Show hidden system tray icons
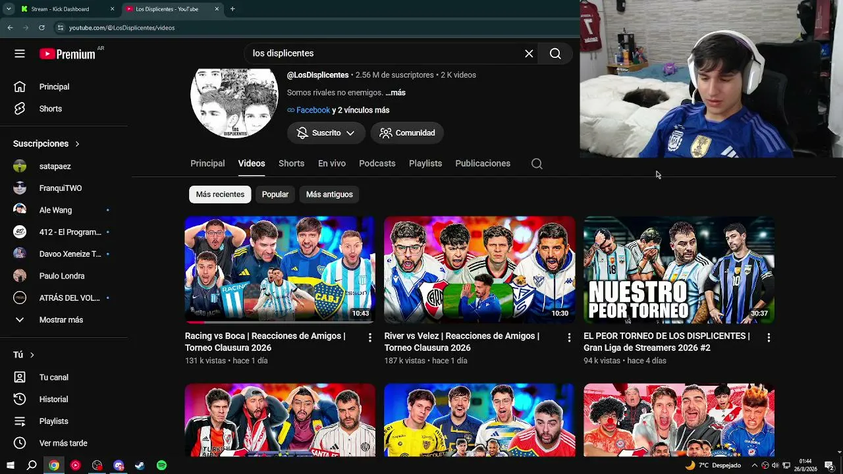This screenshot has height=474, width=843. click(754, 465)
